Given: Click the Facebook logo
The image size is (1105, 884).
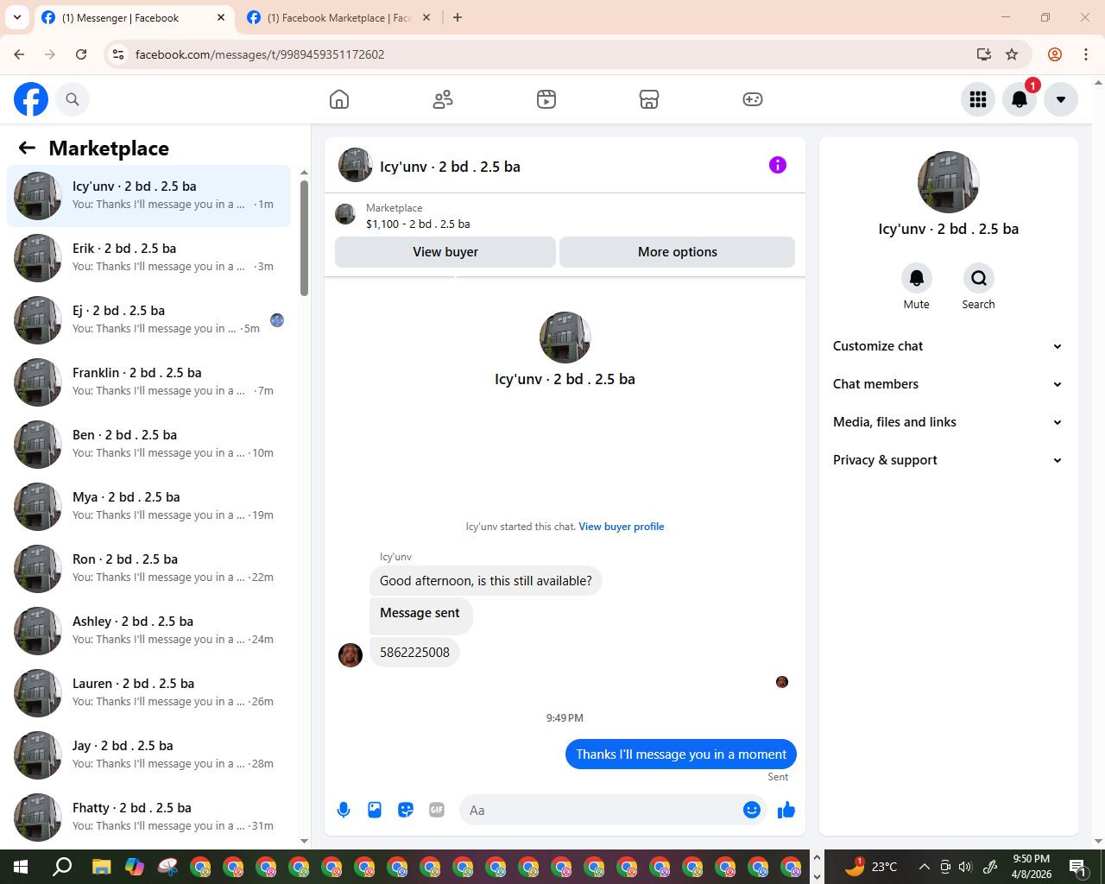Looking at the screenshot, I should click(x=31, y=99).
